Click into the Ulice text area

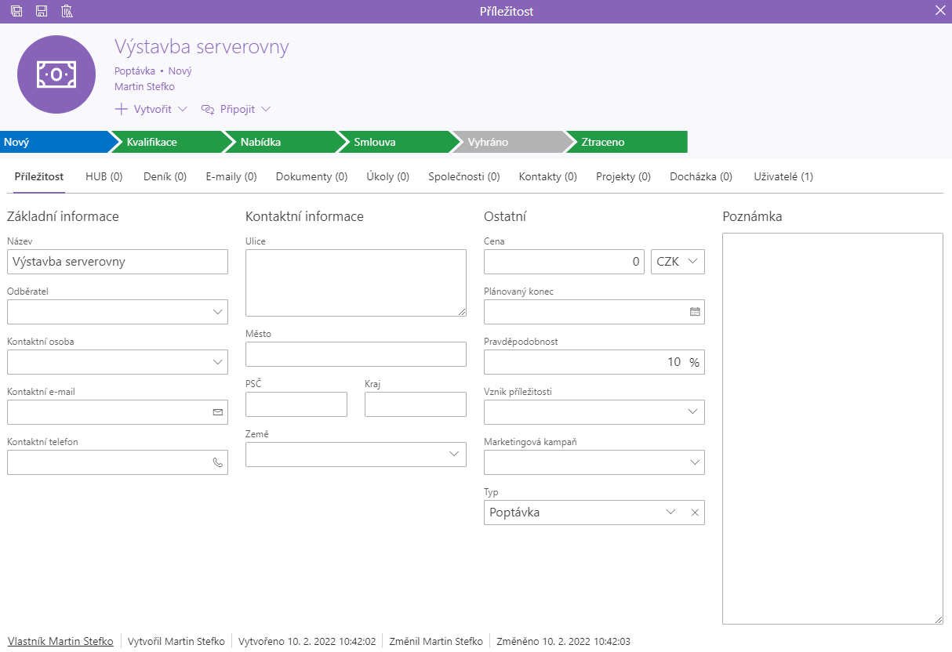coord(356,283)
